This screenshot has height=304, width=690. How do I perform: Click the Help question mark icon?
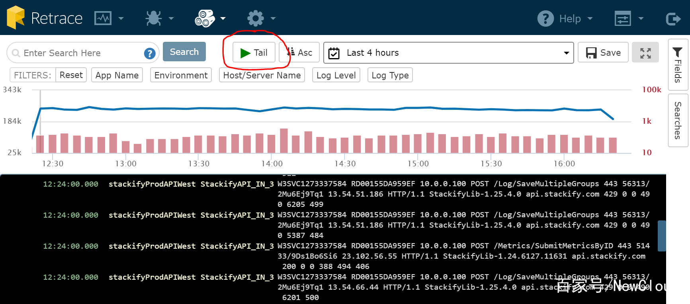(x=545, y=18)
